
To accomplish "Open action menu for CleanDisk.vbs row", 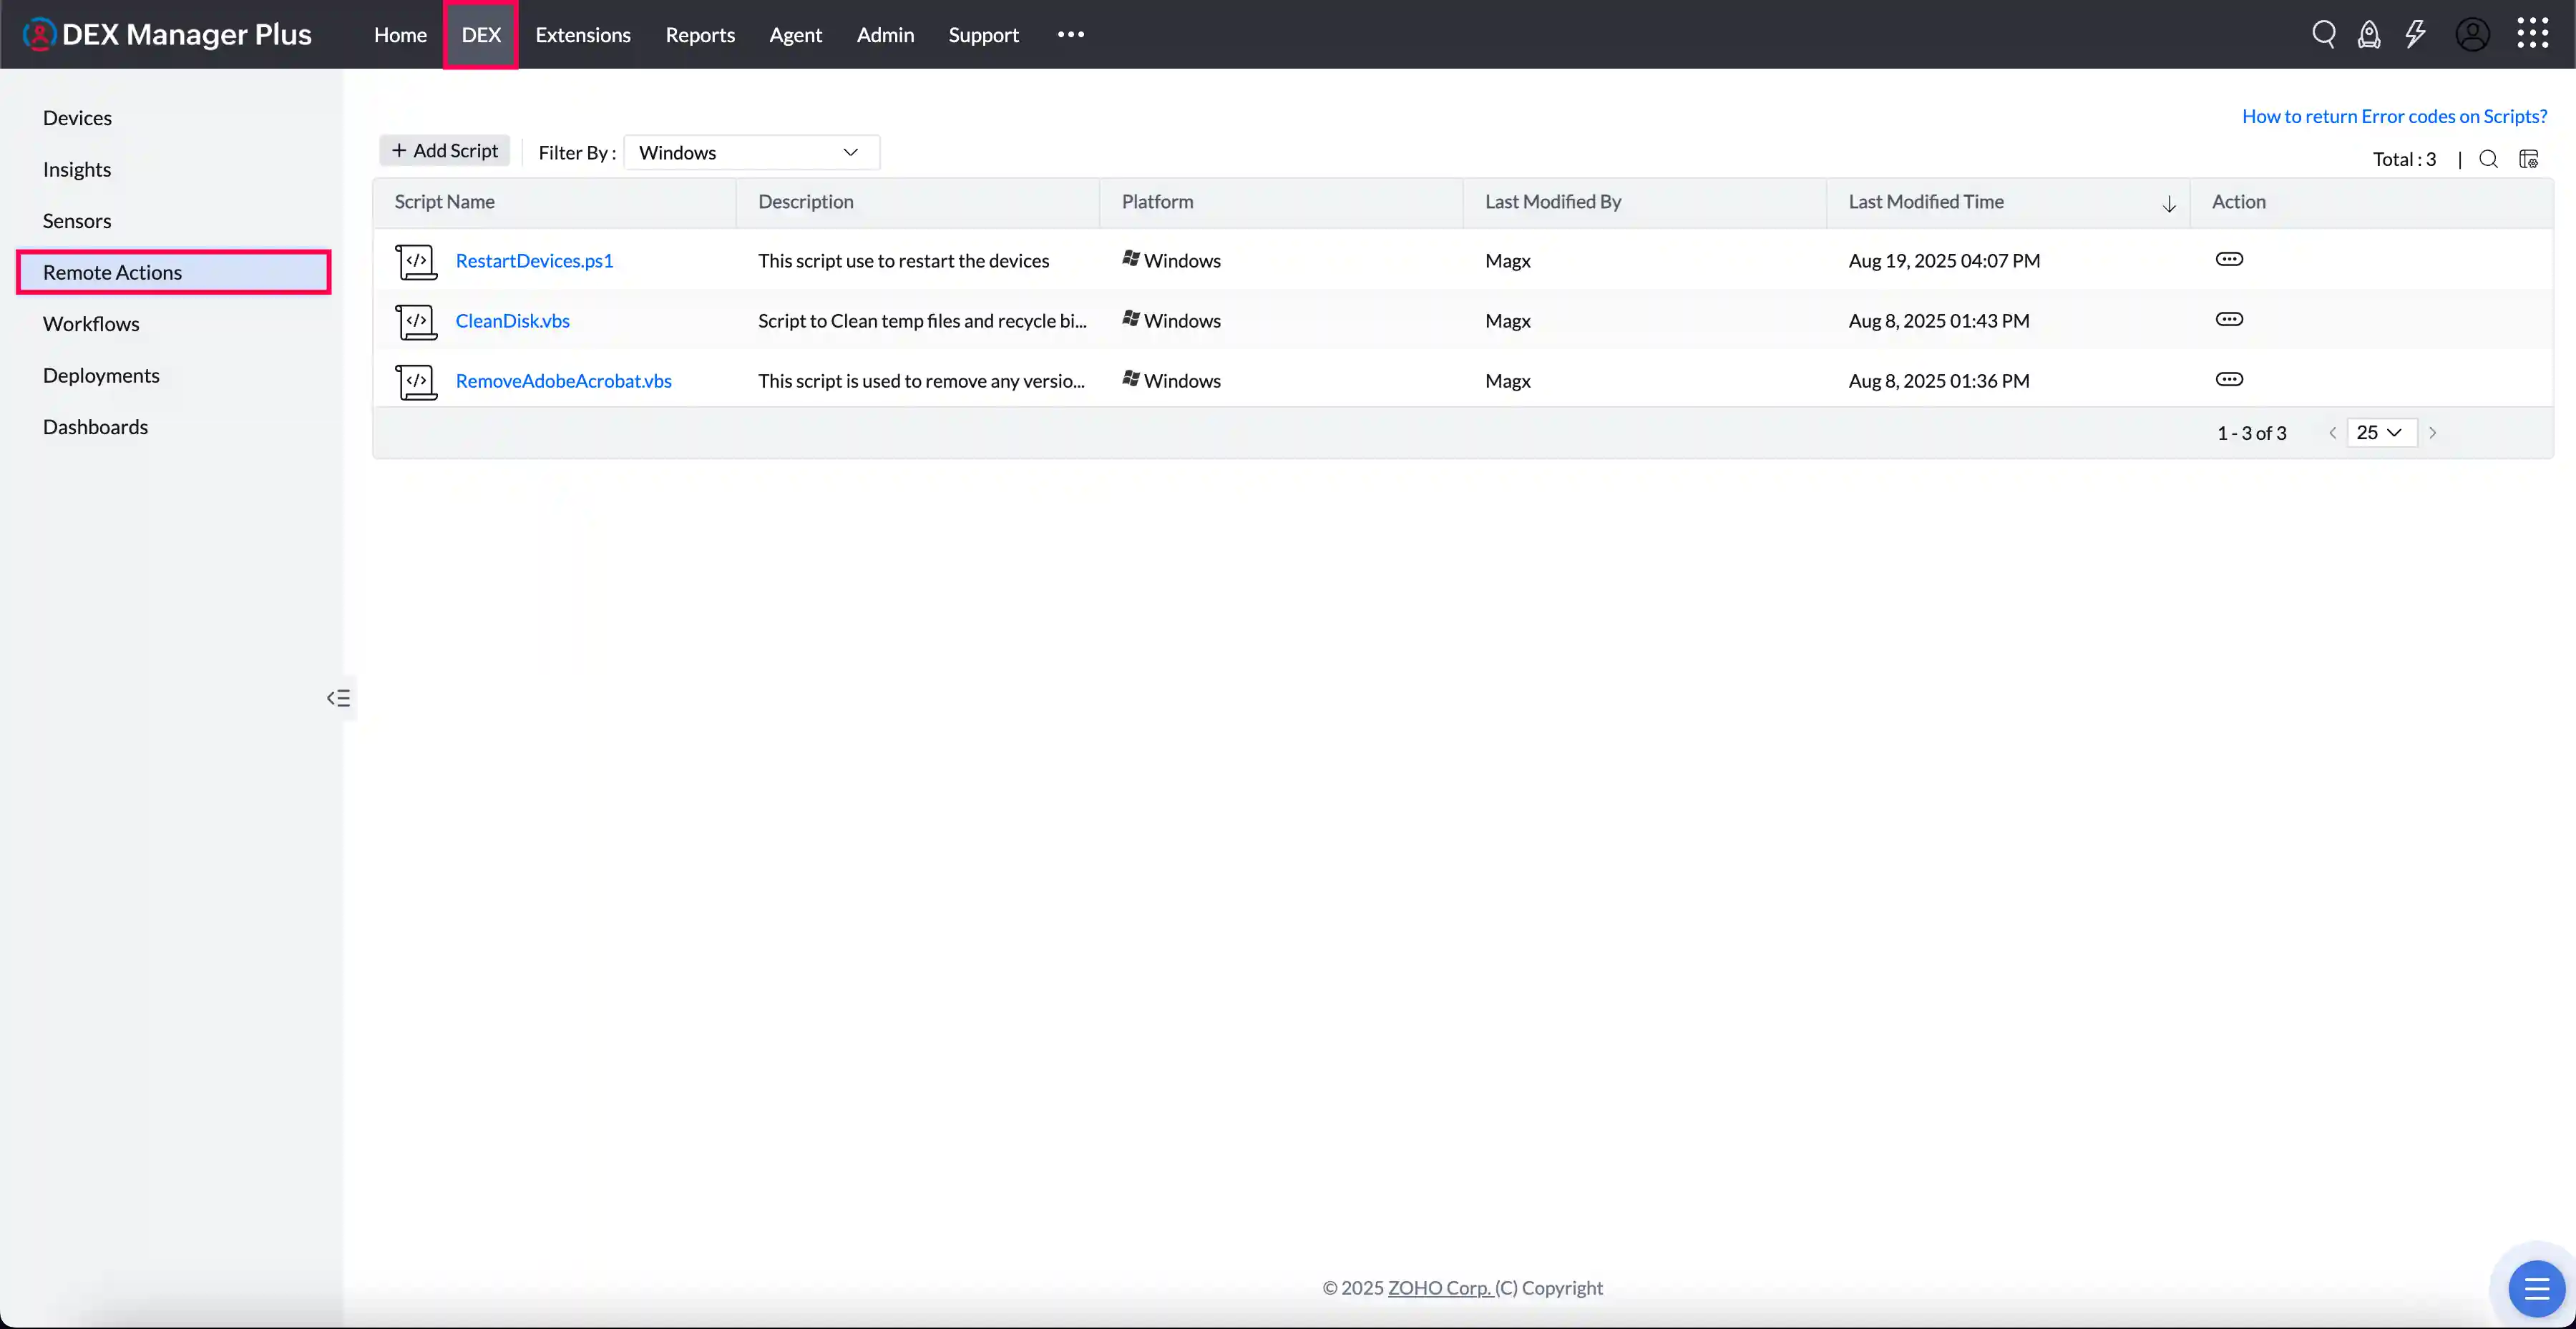I will (x=2229, y=320).
